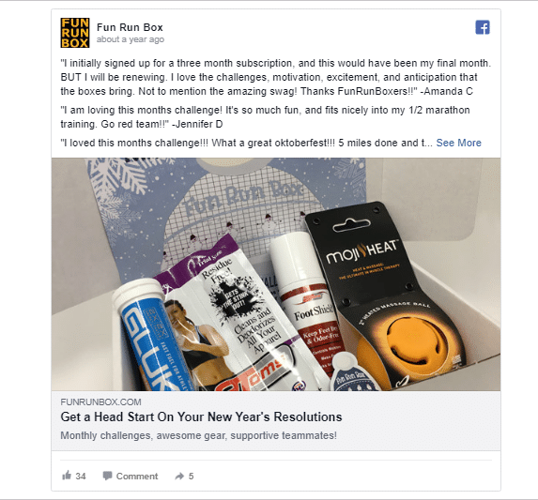This screenshot has width=538, height=500.
Task: Click the FootShield spray bottle in photo
Action: (307, 301)
